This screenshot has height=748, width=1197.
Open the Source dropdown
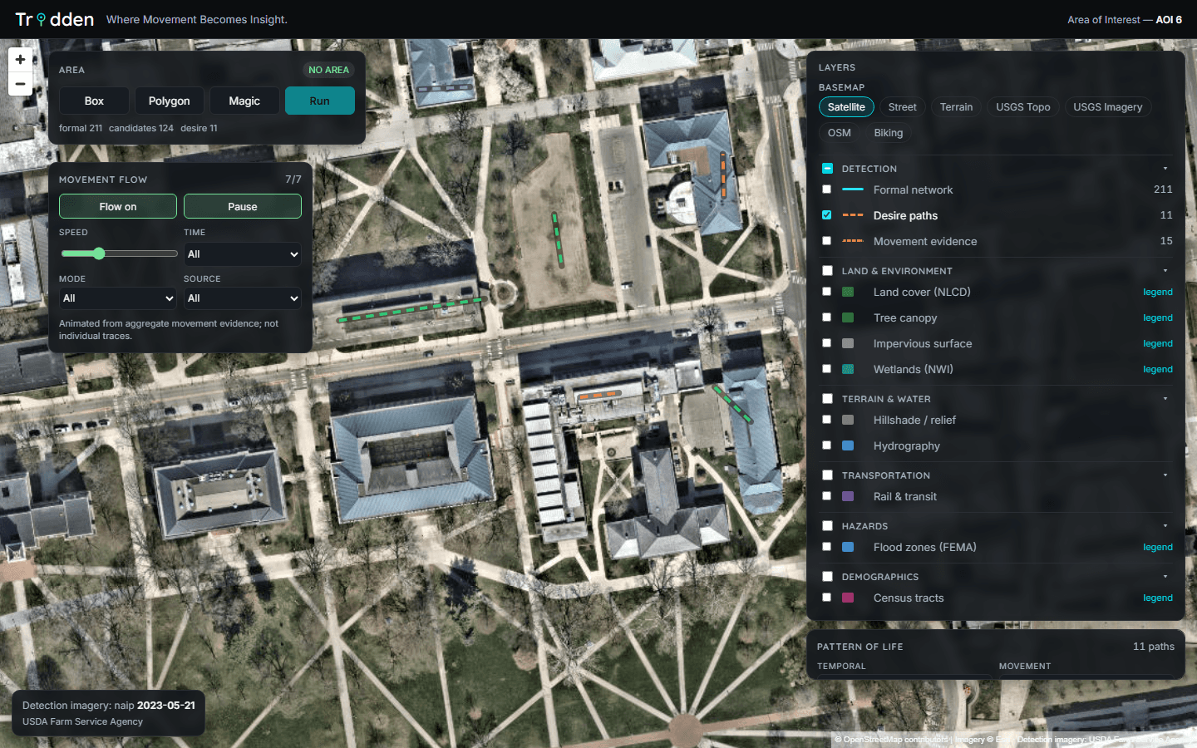click(242, 298)
